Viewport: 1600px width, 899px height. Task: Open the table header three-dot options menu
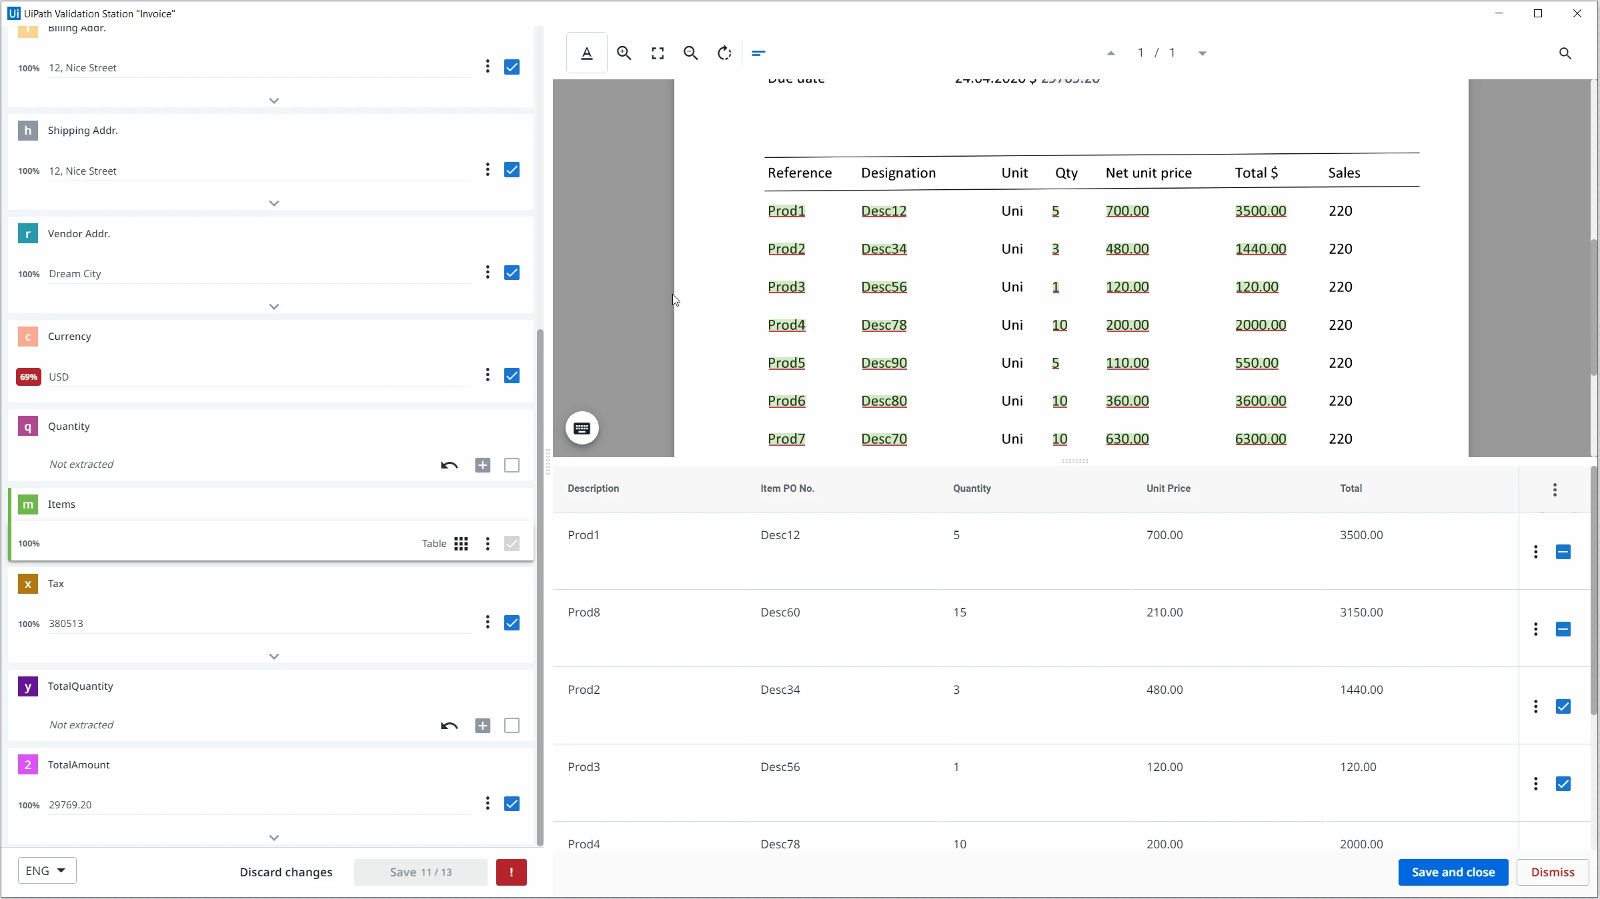1555,490
